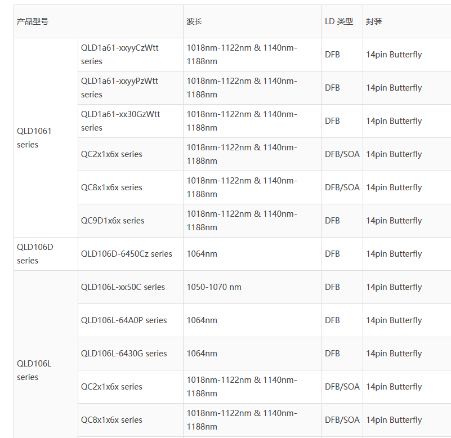Open the QLD106L-xx50C series entry

click(x=123, y=287)
